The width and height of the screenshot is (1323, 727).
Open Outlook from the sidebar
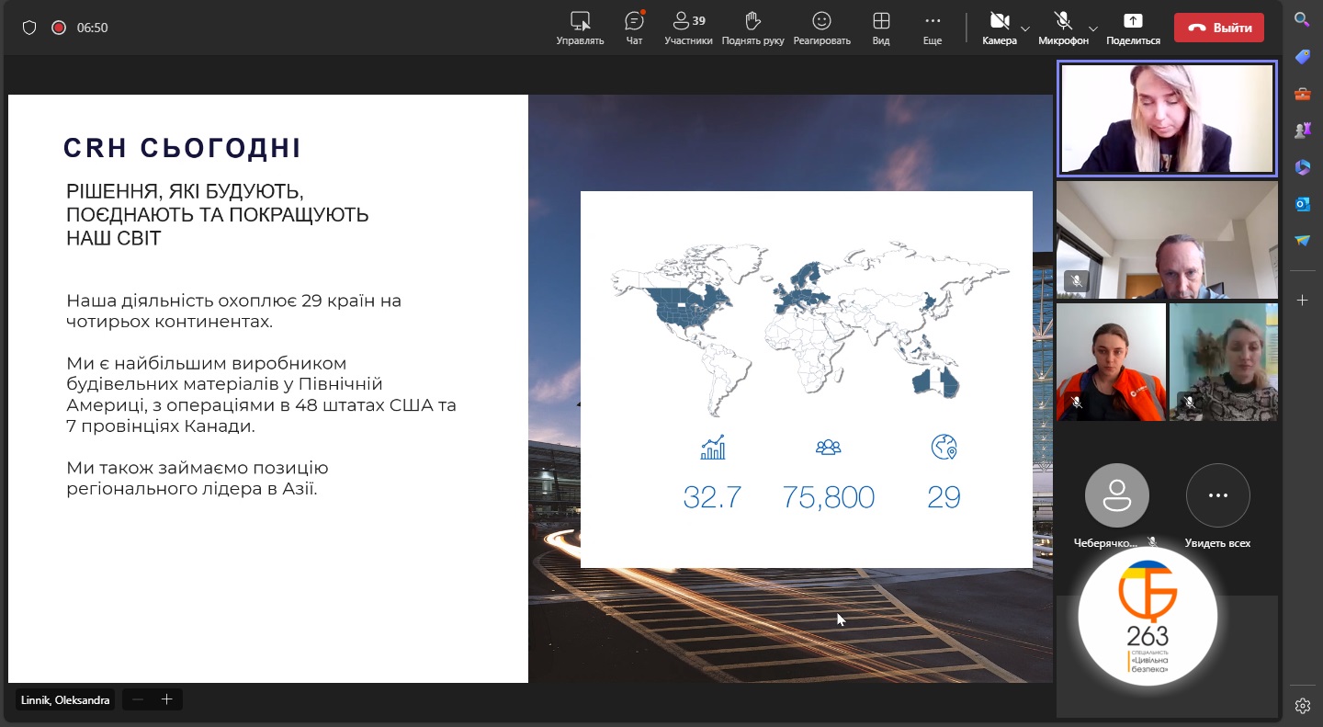1302,204
